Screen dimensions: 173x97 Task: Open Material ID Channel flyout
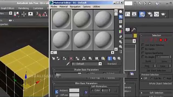click(97, 58)
